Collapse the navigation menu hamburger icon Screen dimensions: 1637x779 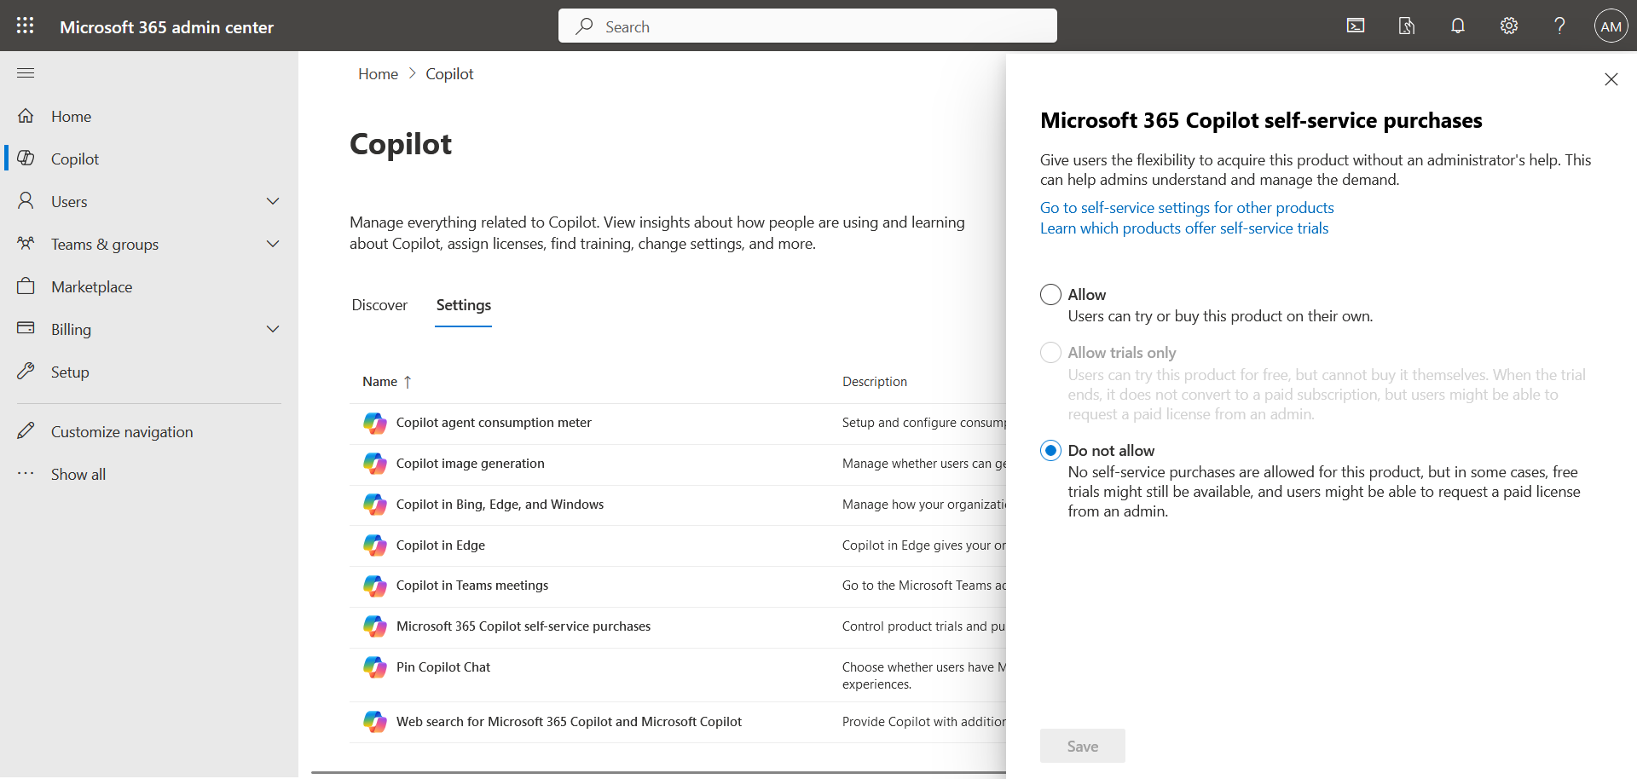coord(26,73)
